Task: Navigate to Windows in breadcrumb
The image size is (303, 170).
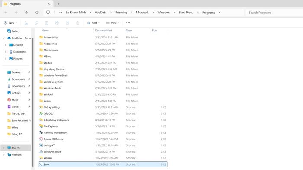Action: [164, 13]
